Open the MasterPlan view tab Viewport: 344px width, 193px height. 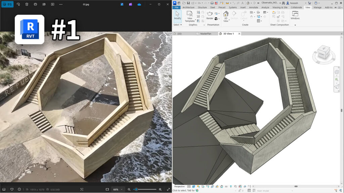(x=206, y=34)
